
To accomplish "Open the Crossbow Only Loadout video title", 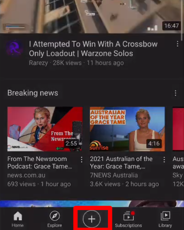I will pyautogui.click(x=93, y=49).
